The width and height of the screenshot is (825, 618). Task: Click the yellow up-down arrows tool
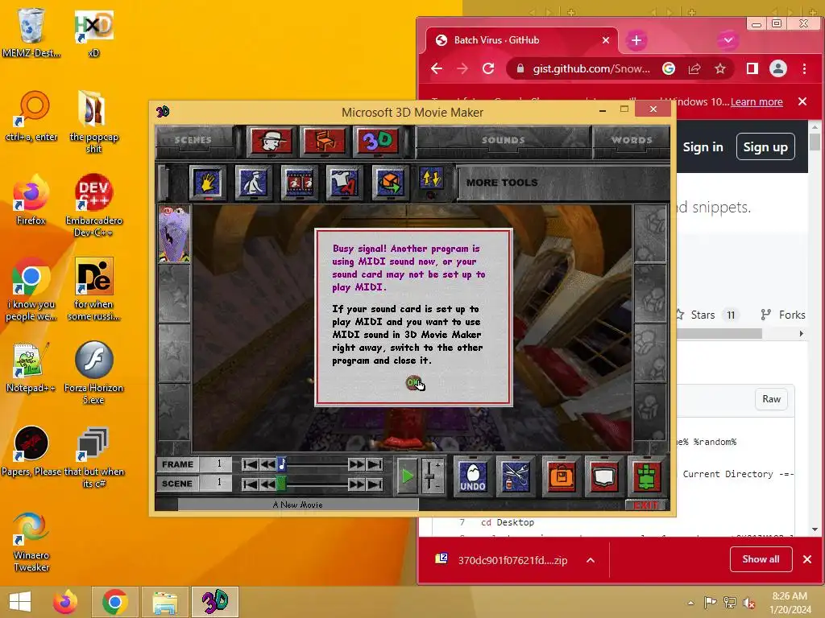[x=431, y=179]
